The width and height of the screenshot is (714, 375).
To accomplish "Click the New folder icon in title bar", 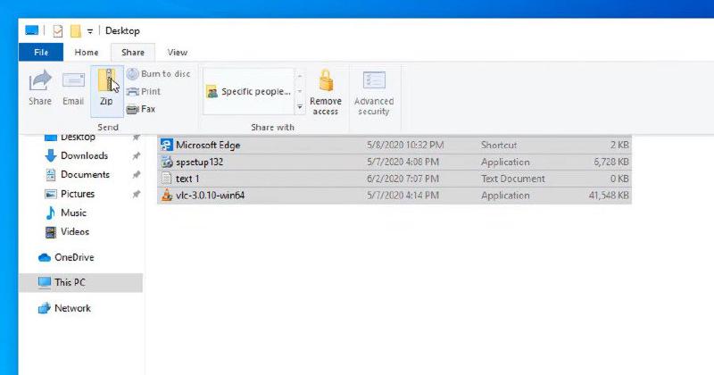I will tap(76, 30).
